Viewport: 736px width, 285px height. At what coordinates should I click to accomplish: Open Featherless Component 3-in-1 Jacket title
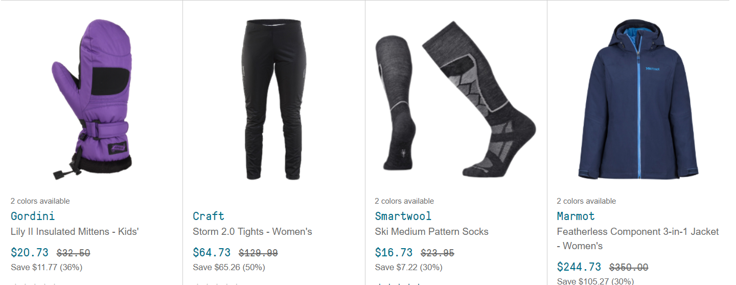638,239
